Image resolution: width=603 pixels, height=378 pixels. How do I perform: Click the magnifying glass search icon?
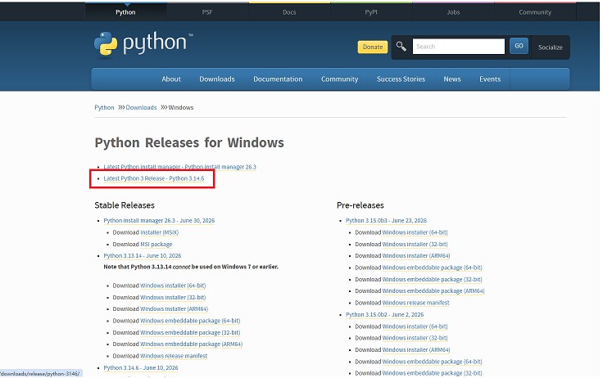(x=401, y=47)
